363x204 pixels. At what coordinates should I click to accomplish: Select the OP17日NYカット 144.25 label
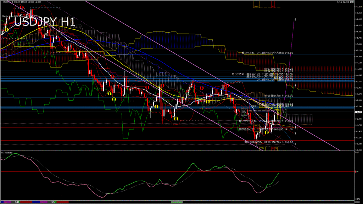[x=279, y=69]
